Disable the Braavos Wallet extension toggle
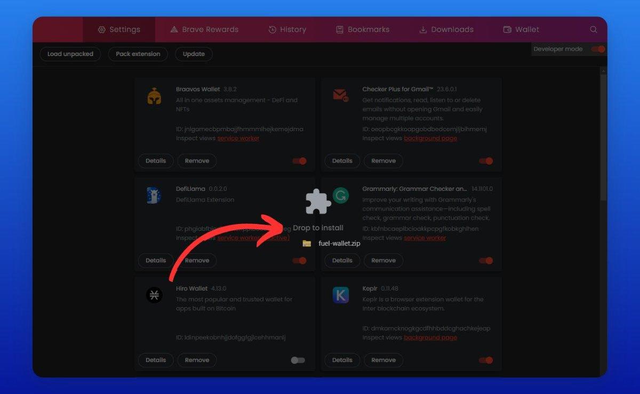The width and height of the screenshot is (640, 394). (300, 161)
